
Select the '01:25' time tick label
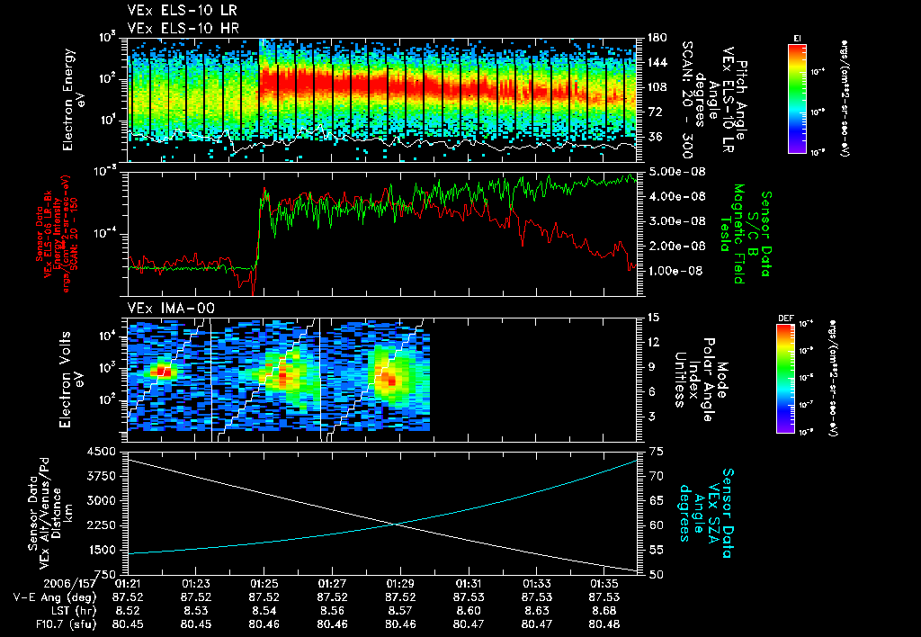click(264, 584)
